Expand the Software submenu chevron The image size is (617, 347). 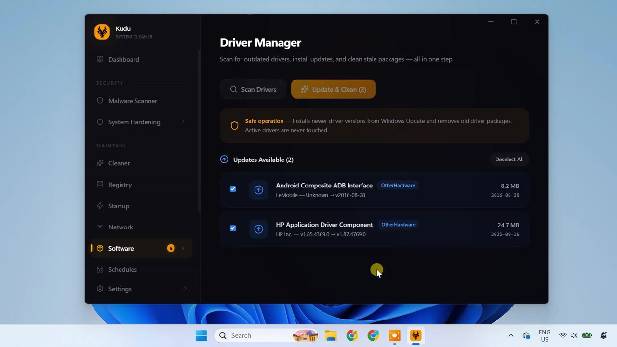click(x=183, y=248)
